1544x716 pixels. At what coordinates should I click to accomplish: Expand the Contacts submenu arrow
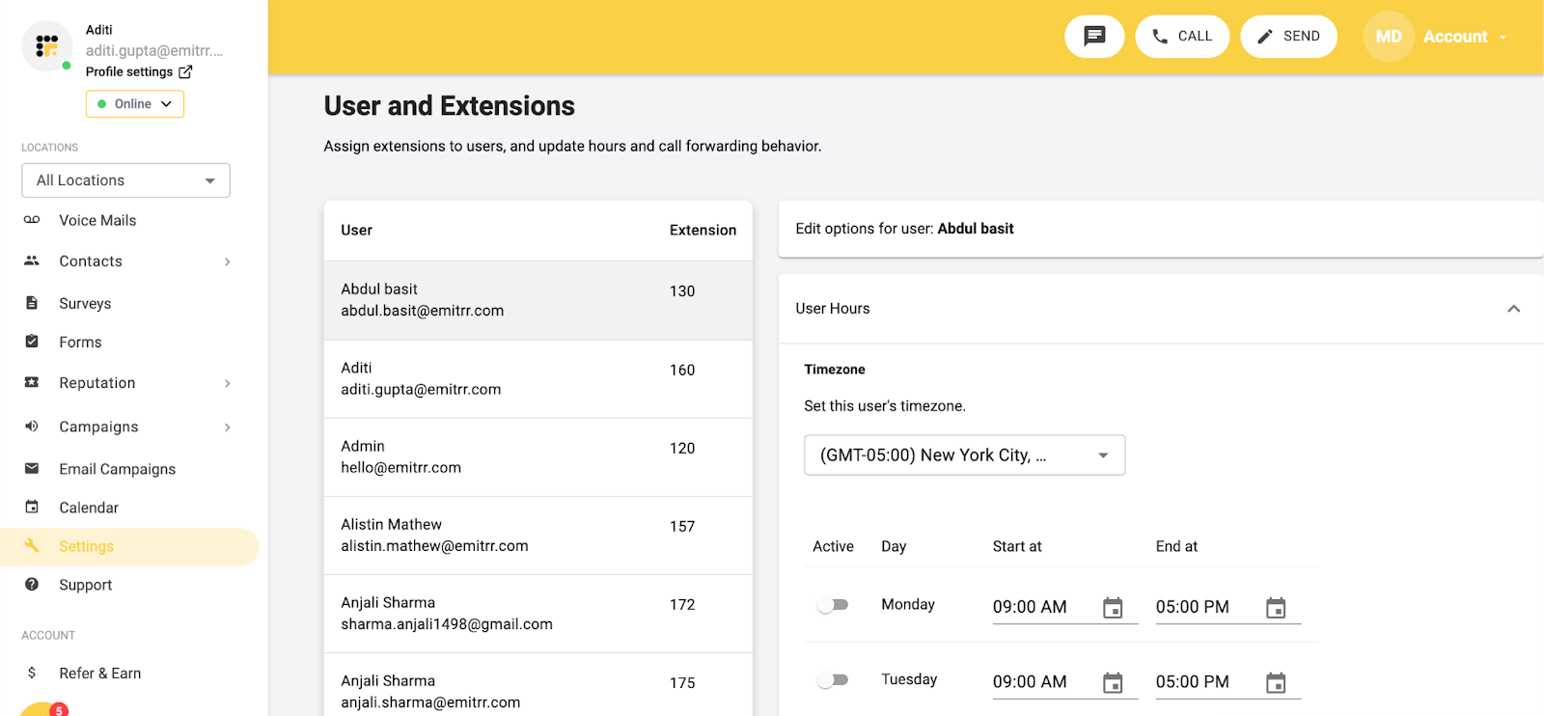(x=228, y=262)
